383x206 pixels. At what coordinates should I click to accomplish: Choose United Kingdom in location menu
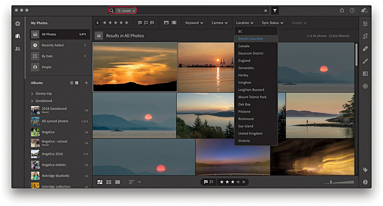(x=250, y=133)
